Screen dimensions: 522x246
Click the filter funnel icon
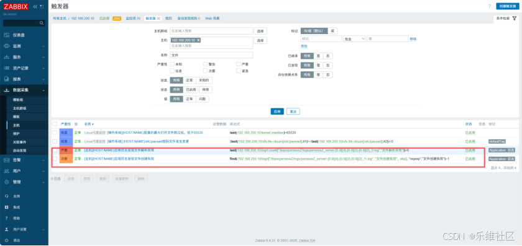[x=515, y=19]
